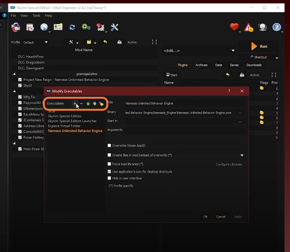Switch to the Downloads tab
The height and width of the screenshot is (252, 290).
254,65
